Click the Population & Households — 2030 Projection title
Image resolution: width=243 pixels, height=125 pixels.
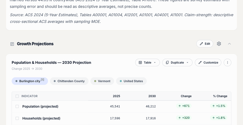51,62
